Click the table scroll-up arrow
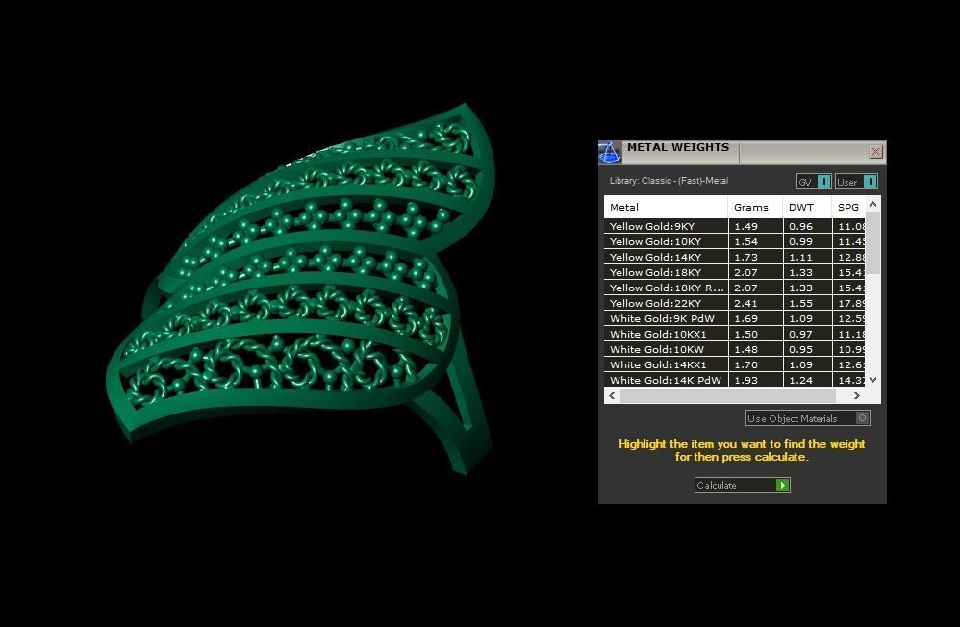 tap(873, 204)
